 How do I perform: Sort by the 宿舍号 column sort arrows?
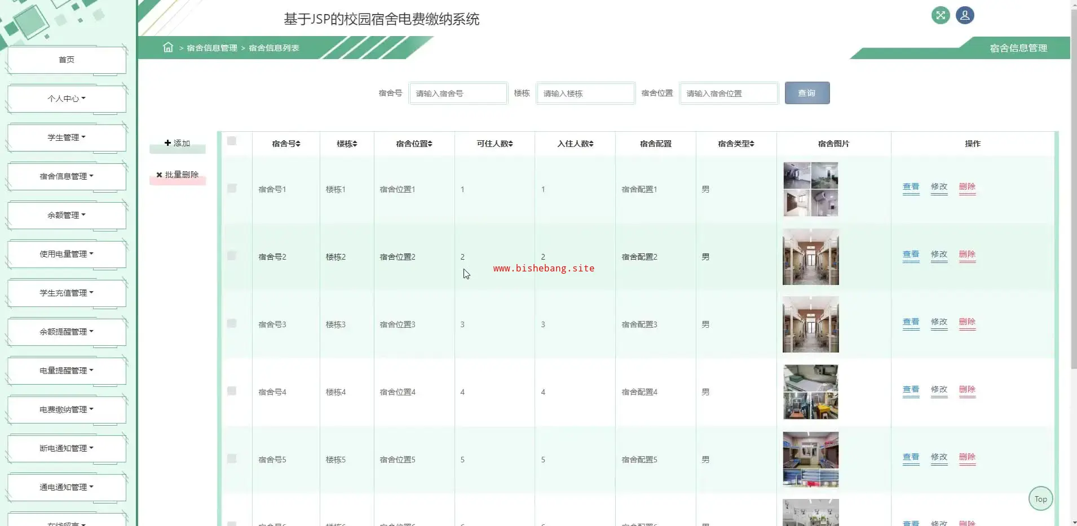(x=298, y=144)
